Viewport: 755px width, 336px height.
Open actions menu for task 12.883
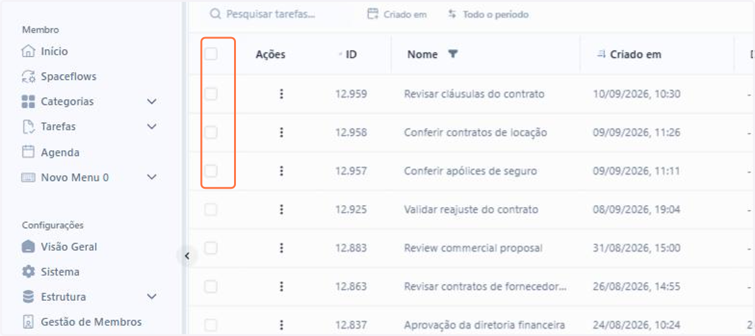point(281,248)
